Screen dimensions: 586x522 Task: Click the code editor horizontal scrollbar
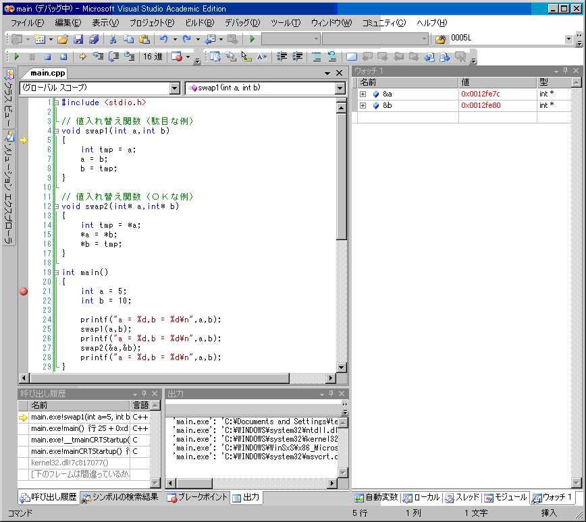159,378
